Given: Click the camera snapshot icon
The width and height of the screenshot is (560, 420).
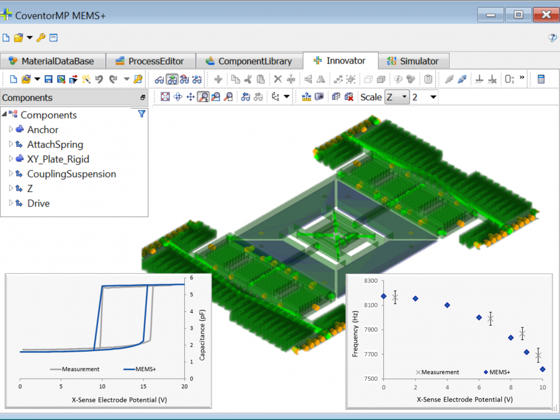Looking at the screenshot, I should [319, 97].
